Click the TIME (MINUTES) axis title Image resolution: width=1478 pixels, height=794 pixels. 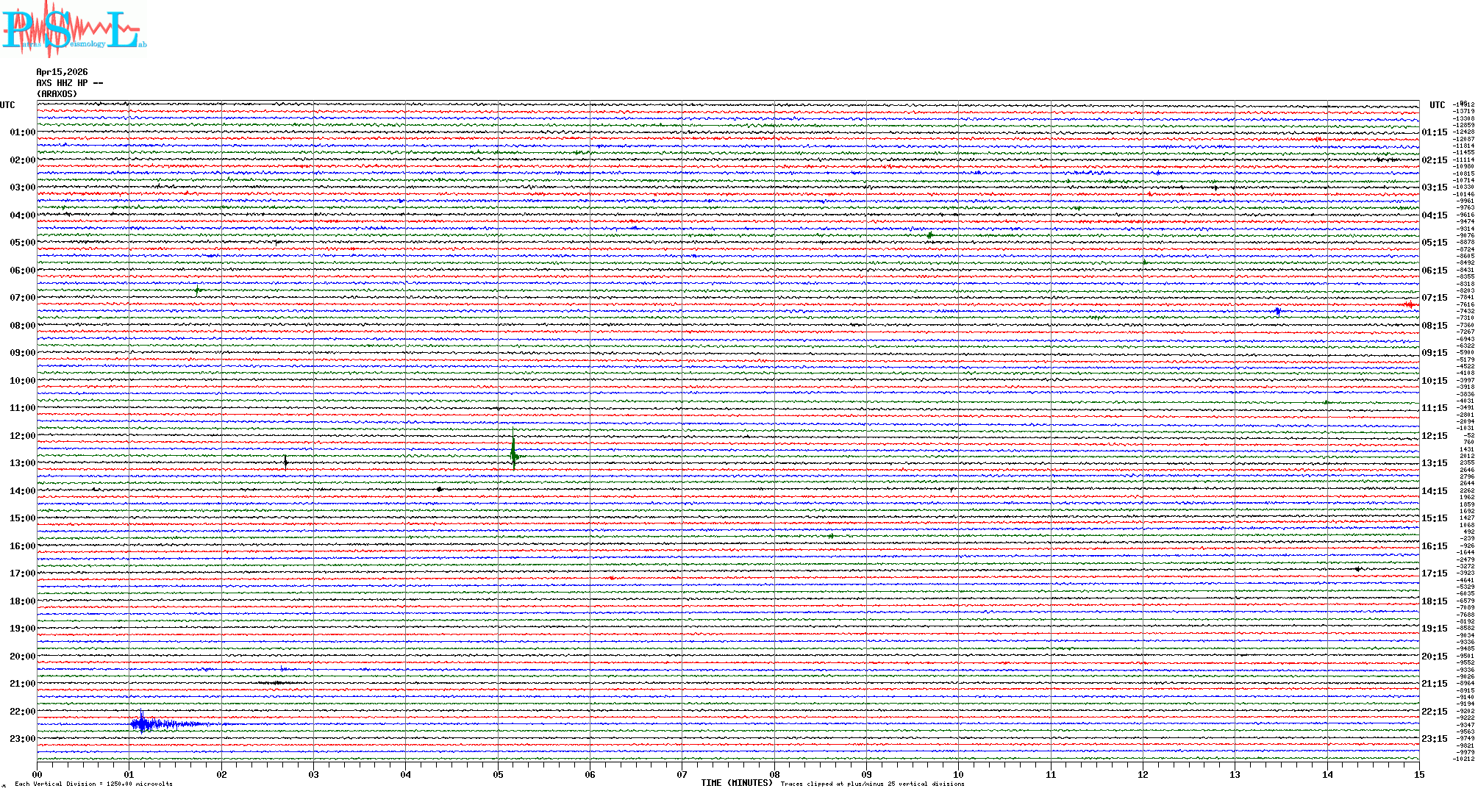(x=736, y=783)
